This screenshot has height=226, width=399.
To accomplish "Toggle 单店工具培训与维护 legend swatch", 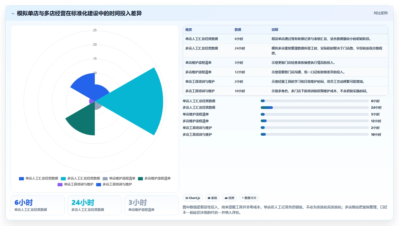I will coord(60,184).
